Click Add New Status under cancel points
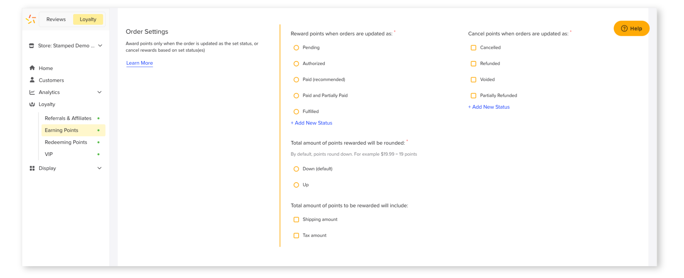Image resolution: width=684 pixels, height=278 pixels. point(489,107)
